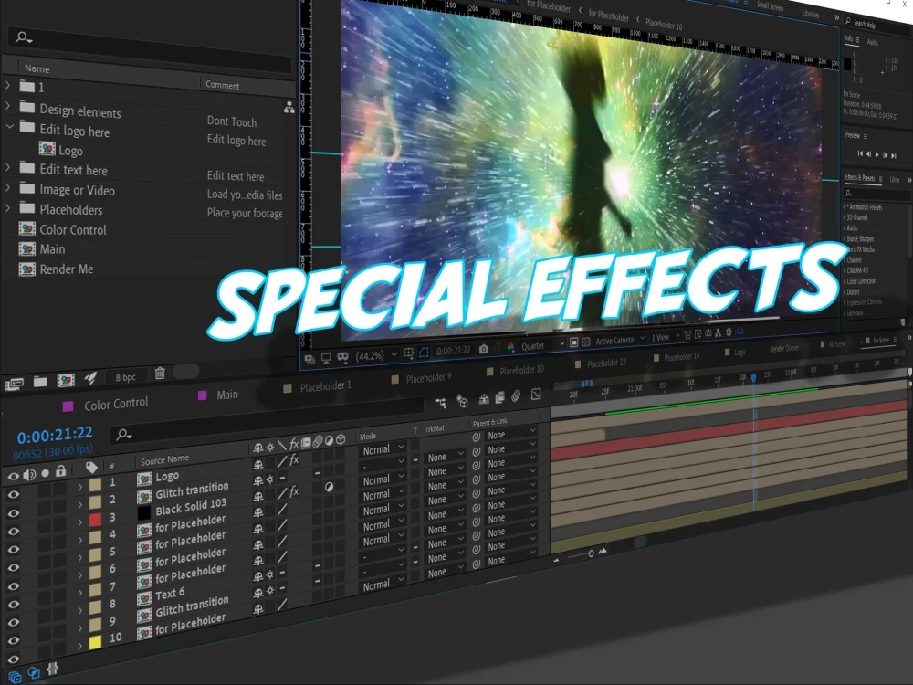Open the grid and guide options icon
Viewport: 913px width, 685px height.
[x=409, y=353]
